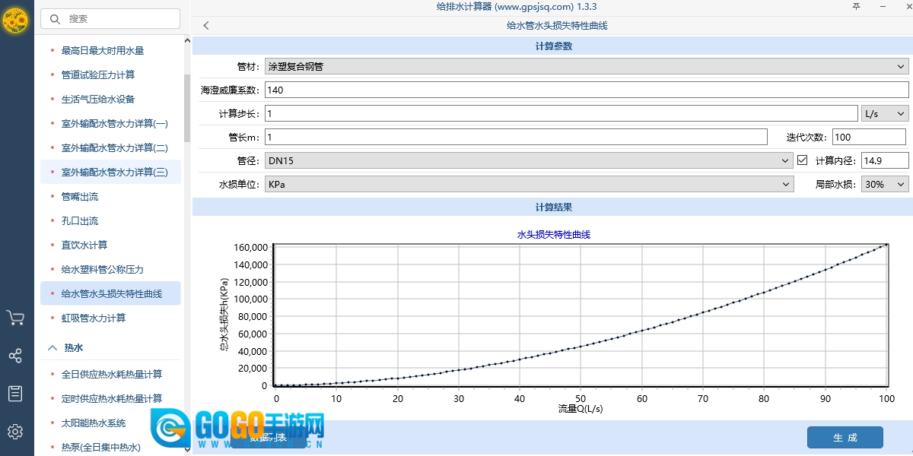Open the 管径 DN15 dropdown
The width and height of the screenshot is (913, 456).
click(528, 160)
